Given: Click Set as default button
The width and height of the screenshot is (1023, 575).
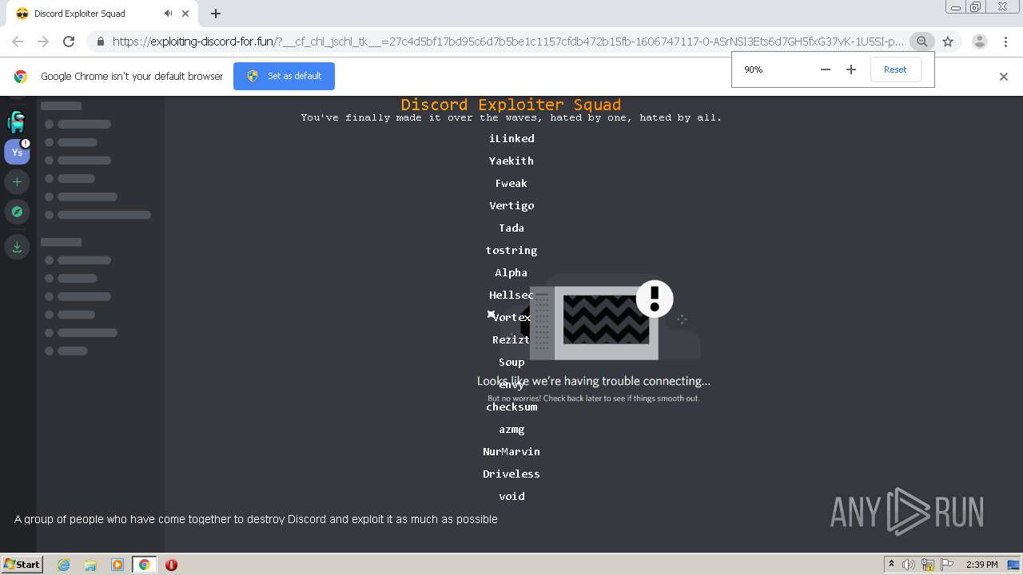Looking at the screenshot, I should coord(284,76).
